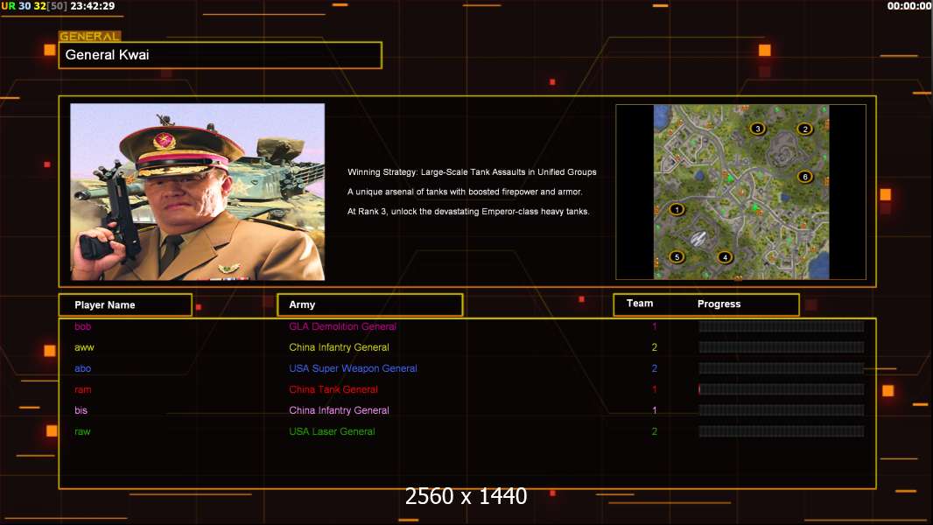Click USA Laser General army text
Screen dimensions: 933x525
[332, 431]
